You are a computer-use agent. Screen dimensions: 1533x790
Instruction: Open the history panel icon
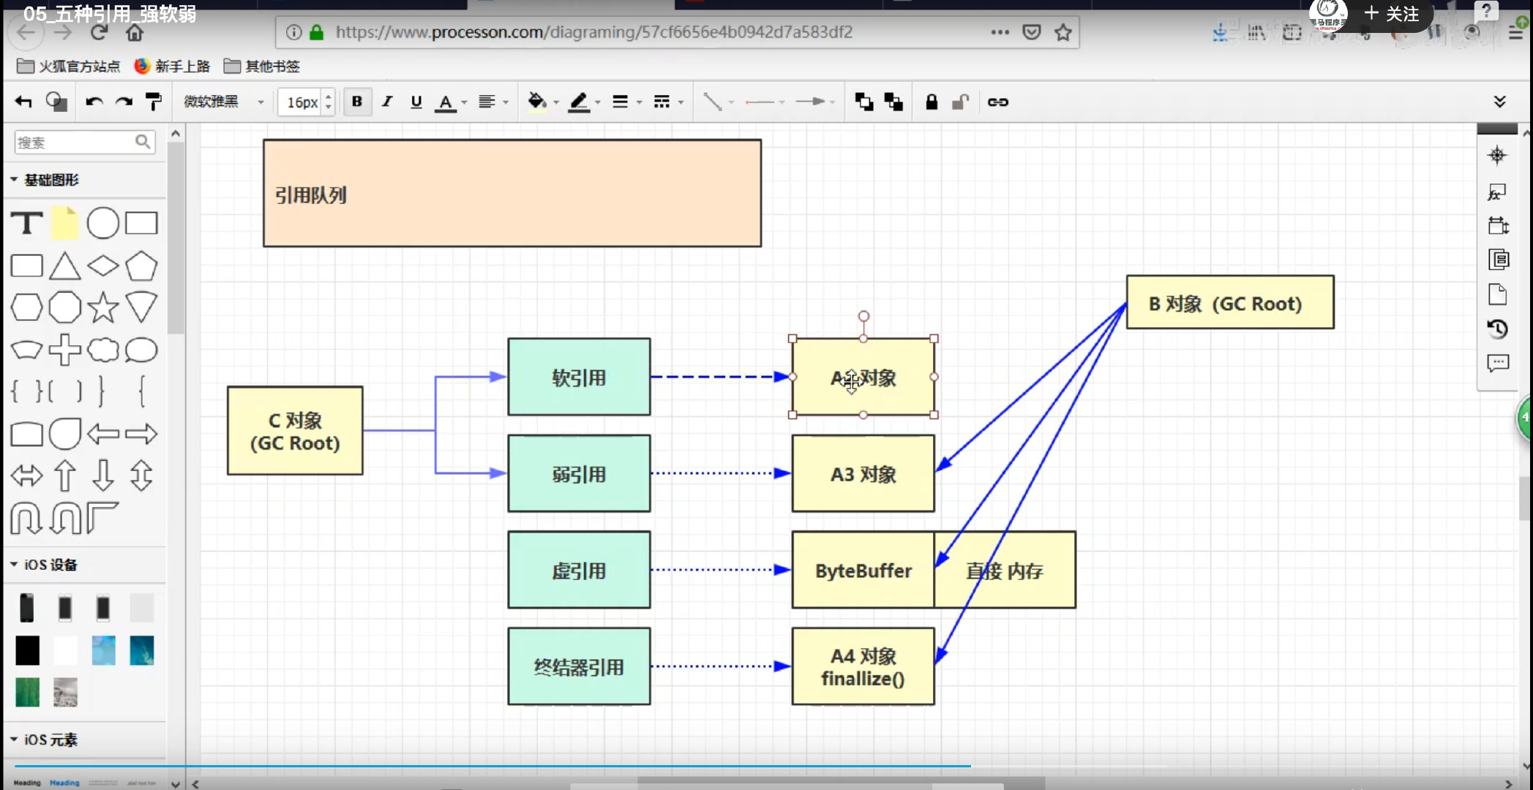point(1498,328)
